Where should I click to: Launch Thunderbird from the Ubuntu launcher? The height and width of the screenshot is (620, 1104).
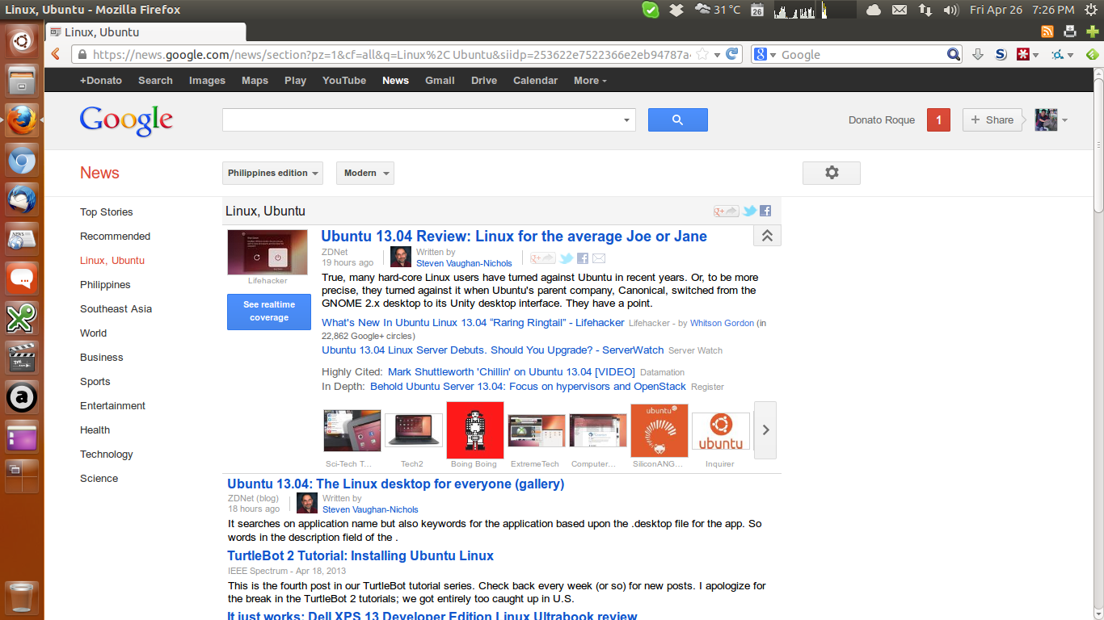tap(22, 200)
